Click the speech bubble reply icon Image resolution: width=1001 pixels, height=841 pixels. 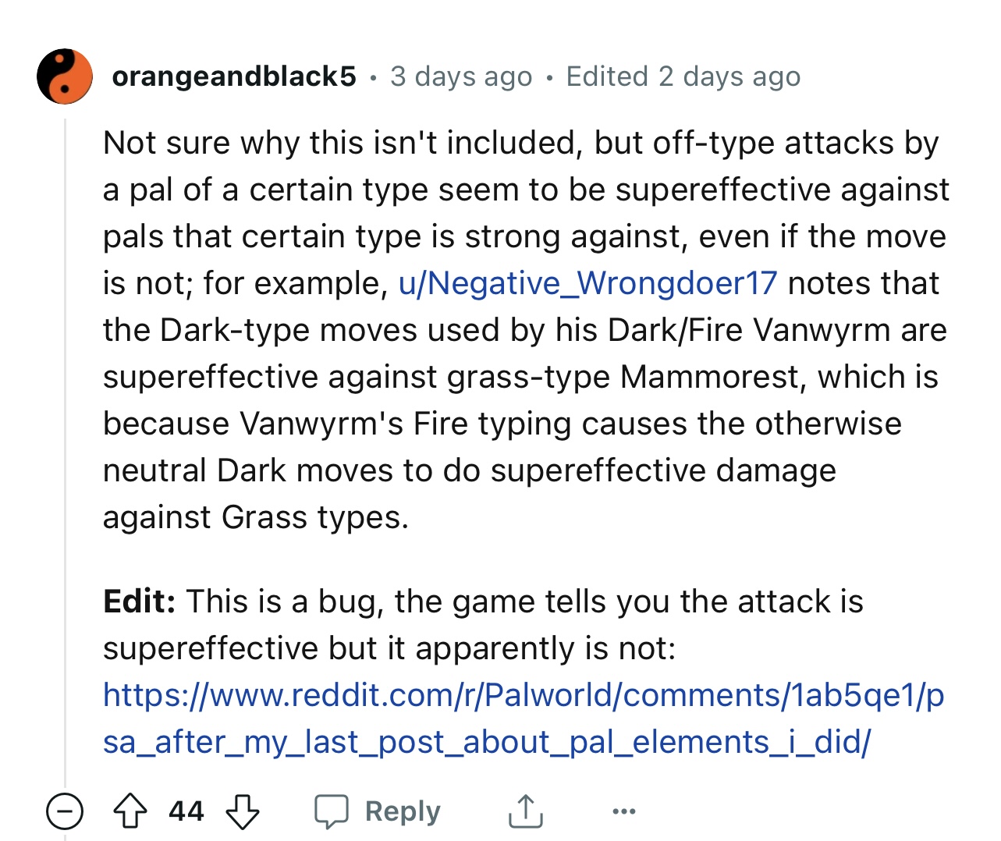332,811
